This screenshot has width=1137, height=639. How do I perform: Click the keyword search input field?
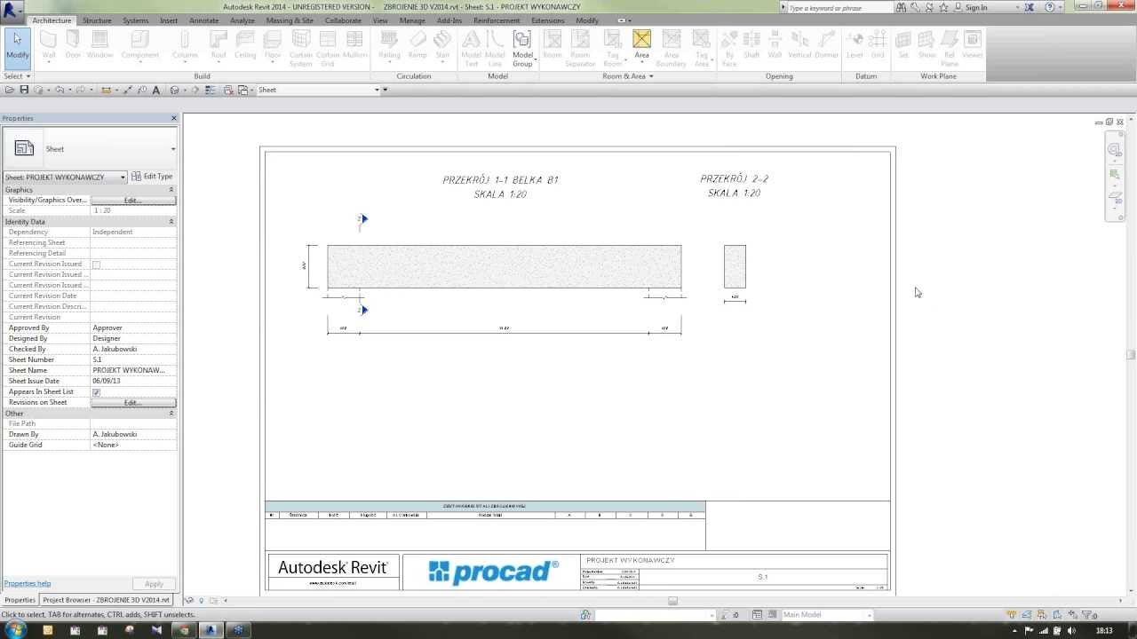click(839, 7)
